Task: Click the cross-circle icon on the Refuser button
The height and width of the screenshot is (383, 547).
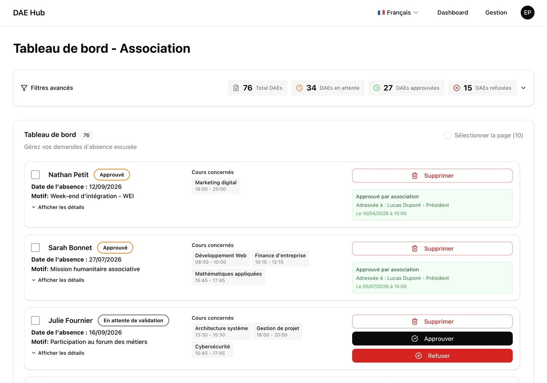Action: point(418,356)
